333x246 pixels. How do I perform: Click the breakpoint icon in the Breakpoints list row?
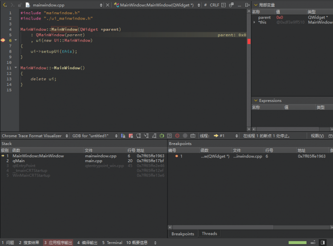176,156
